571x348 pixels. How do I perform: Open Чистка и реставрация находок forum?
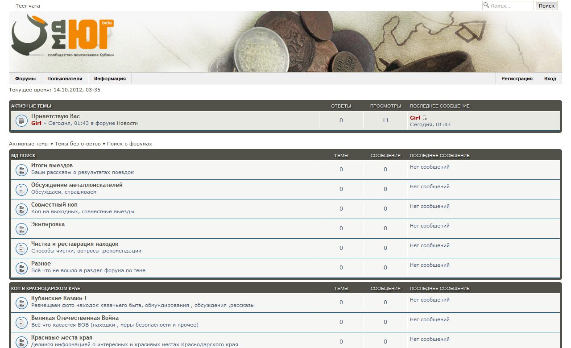(x=74, y=244)
